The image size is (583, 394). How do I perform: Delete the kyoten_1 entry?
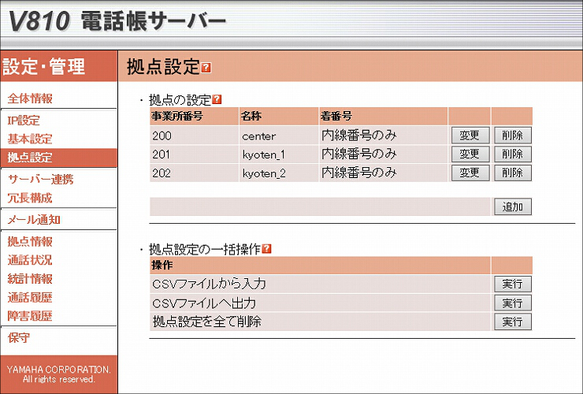(x=513, y=154)
